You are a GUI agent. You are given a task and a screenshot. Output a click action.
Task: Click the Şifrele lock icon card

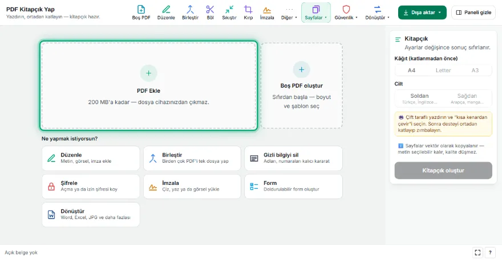(51, 187)
